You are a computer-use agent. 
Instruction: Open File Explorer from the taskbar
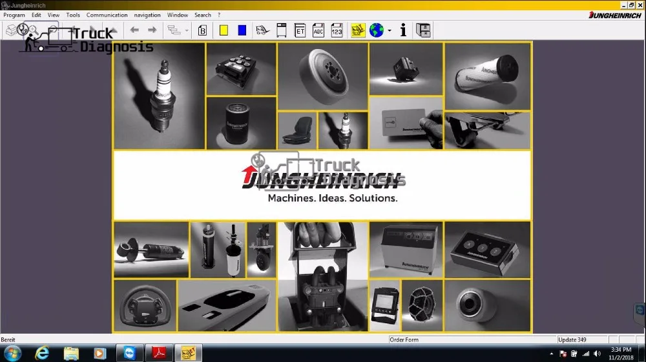coord(71,354)
